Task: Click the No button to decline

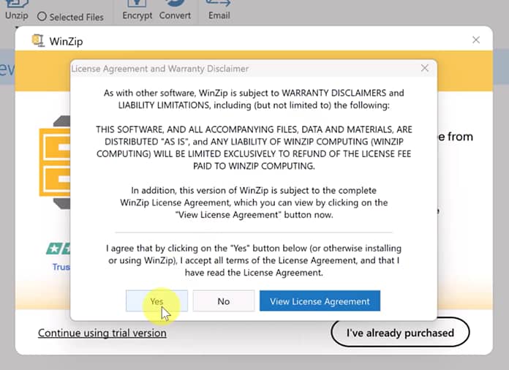Action: (x=223, y=301)
